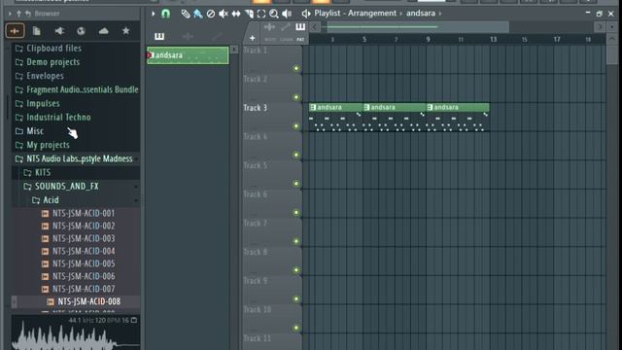Mute Track 2 with its green toggle
Viewport: 622px width, 350px height.
click(x=296, y=97)
